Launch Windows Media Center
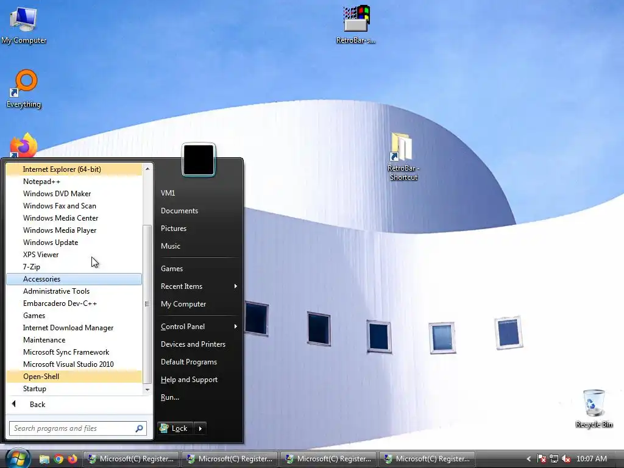The image size is (624, 468). coord(74,218)
